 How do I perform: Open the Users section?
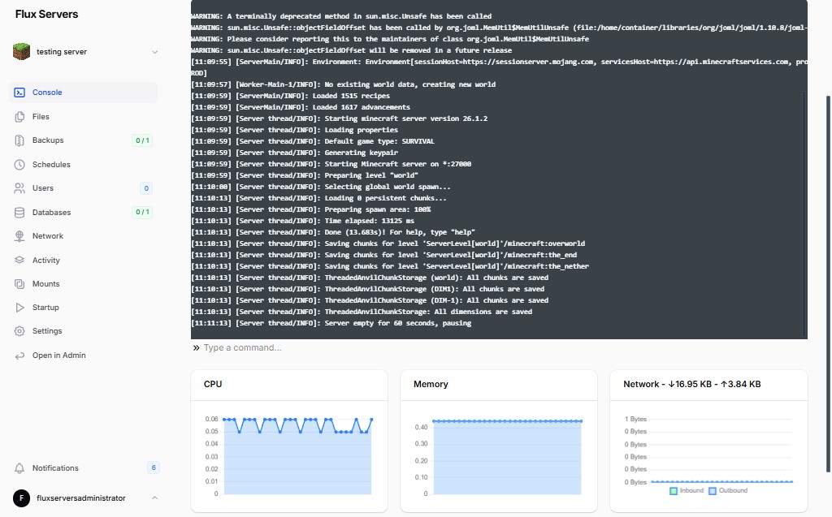(84, 188)
